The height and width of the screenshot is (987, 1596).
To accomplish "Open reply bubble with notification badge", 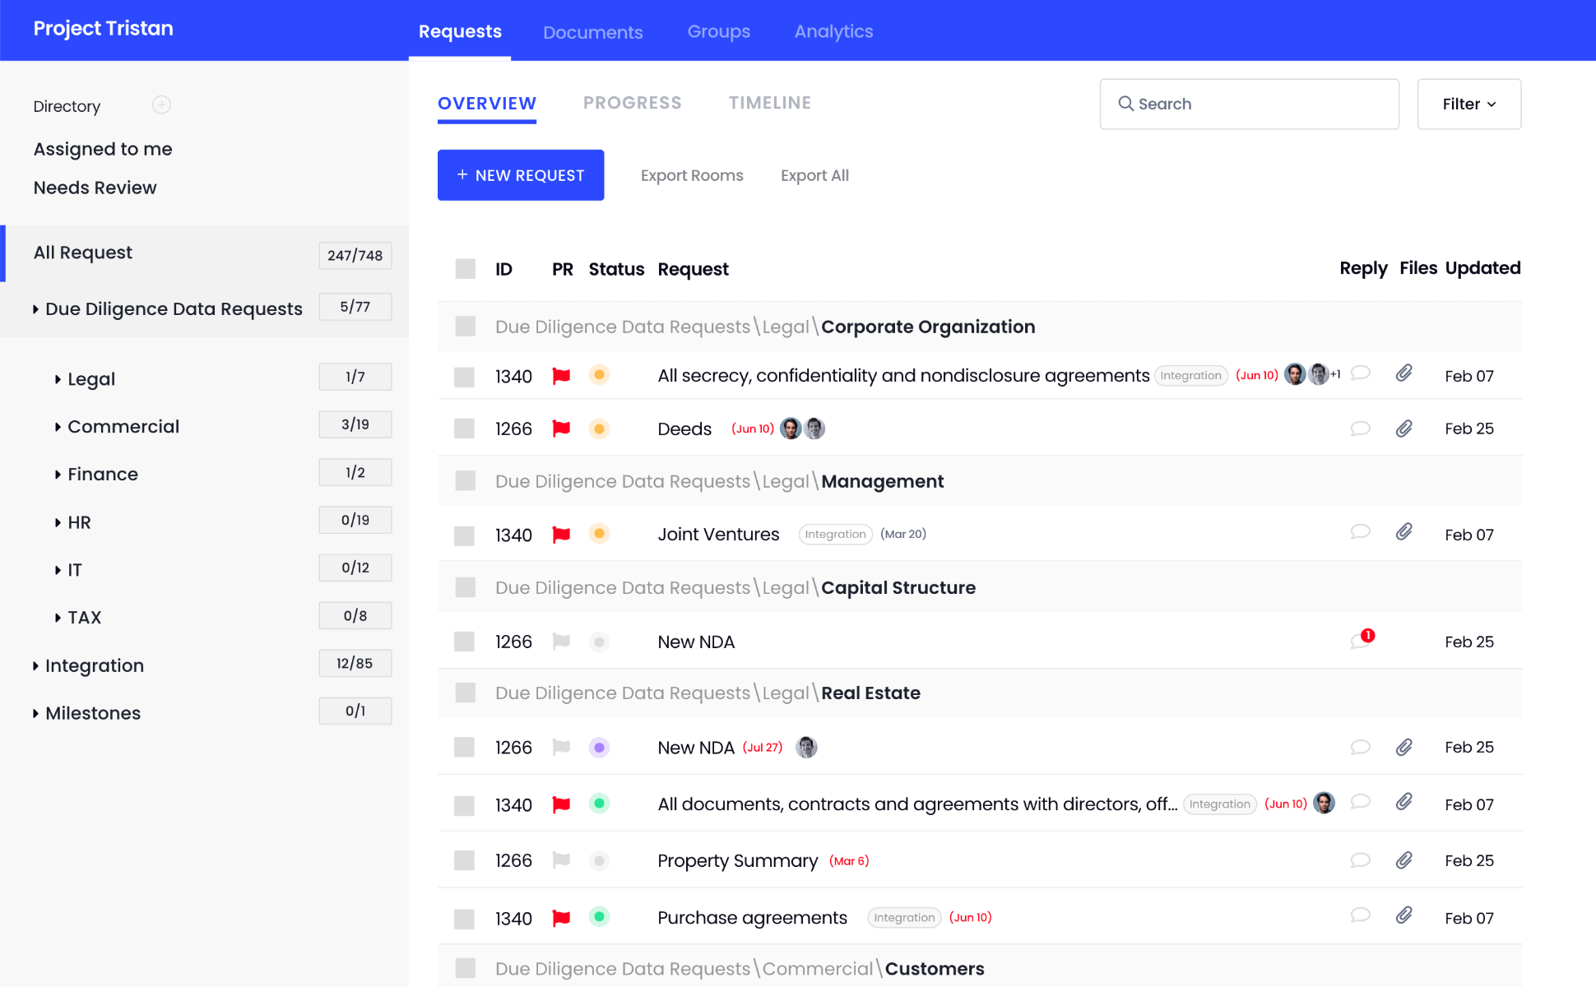I will (1361, 641).
